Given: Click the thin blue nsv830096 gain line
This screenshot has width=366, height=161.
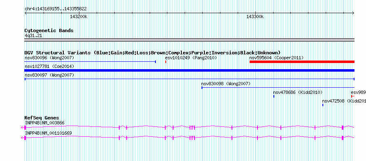Looking at the screenshot, I should 90,62.
